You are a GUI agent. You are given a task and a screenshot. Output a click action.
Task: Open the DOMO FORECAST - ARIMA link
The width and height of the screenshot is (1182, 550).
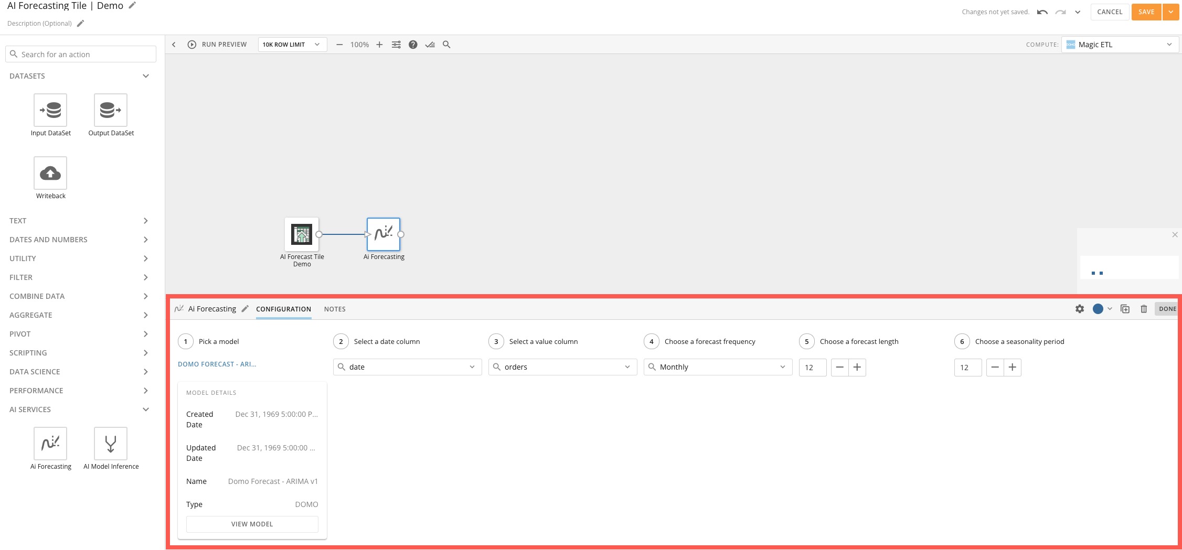tap(217, 364)
